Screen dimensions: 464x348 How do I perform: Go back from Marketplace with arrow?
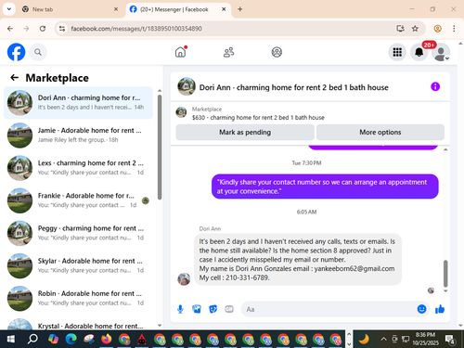(15, 77)
